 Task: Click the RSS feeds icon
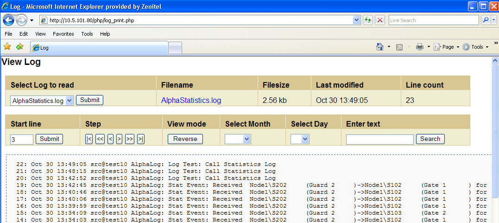point(399,47)
